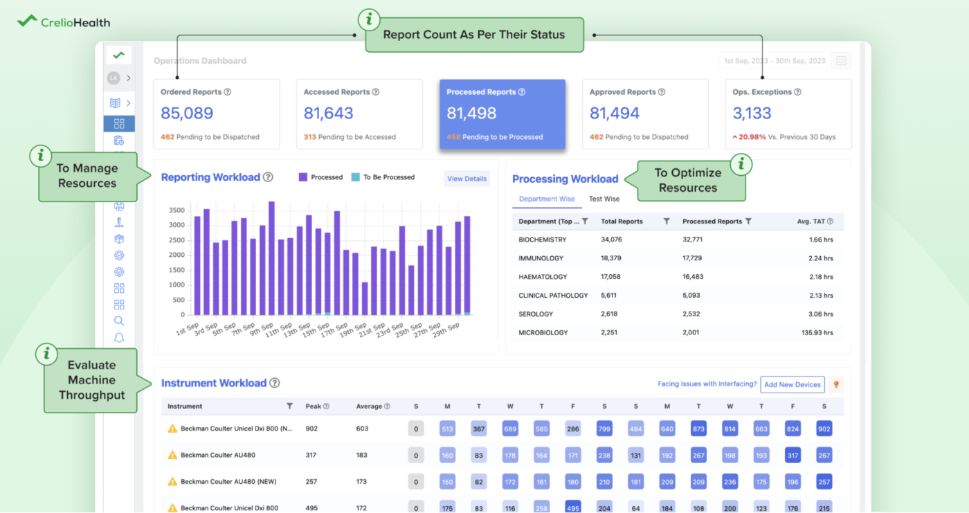Click View Details button
This screenshot has width=969, height=513.
(467, 179)
